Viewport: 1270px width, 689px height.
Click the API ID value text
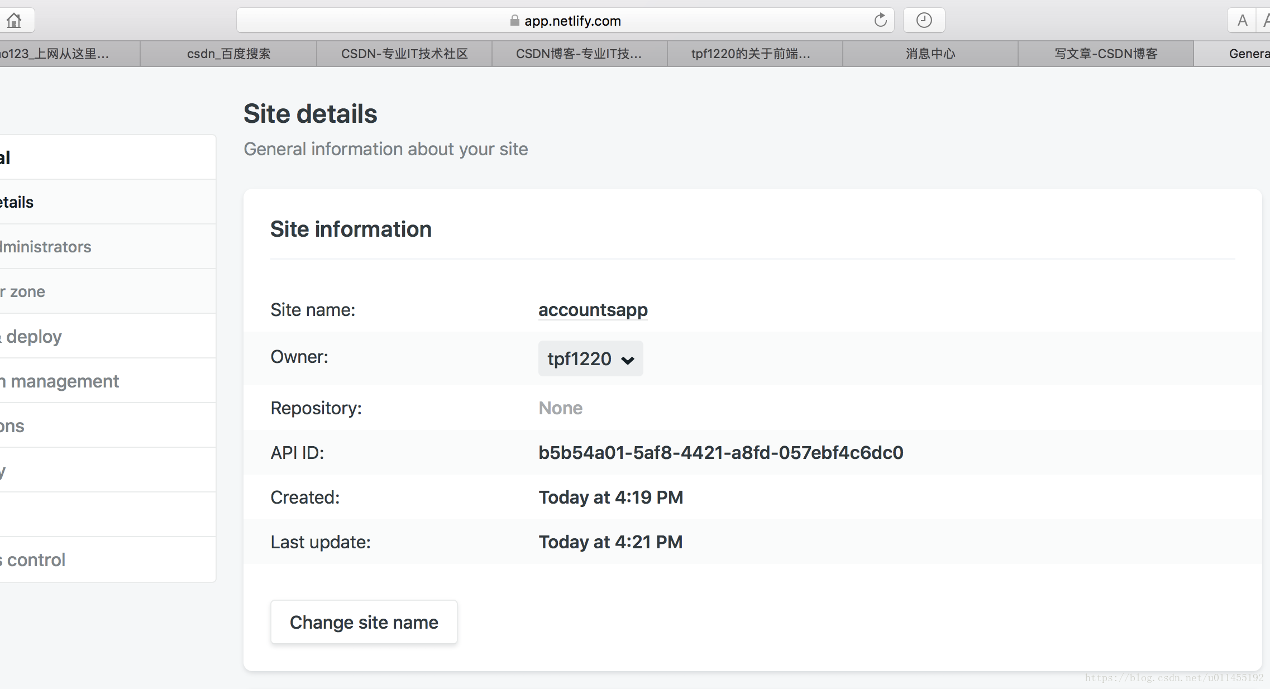(x=720, y=452)
